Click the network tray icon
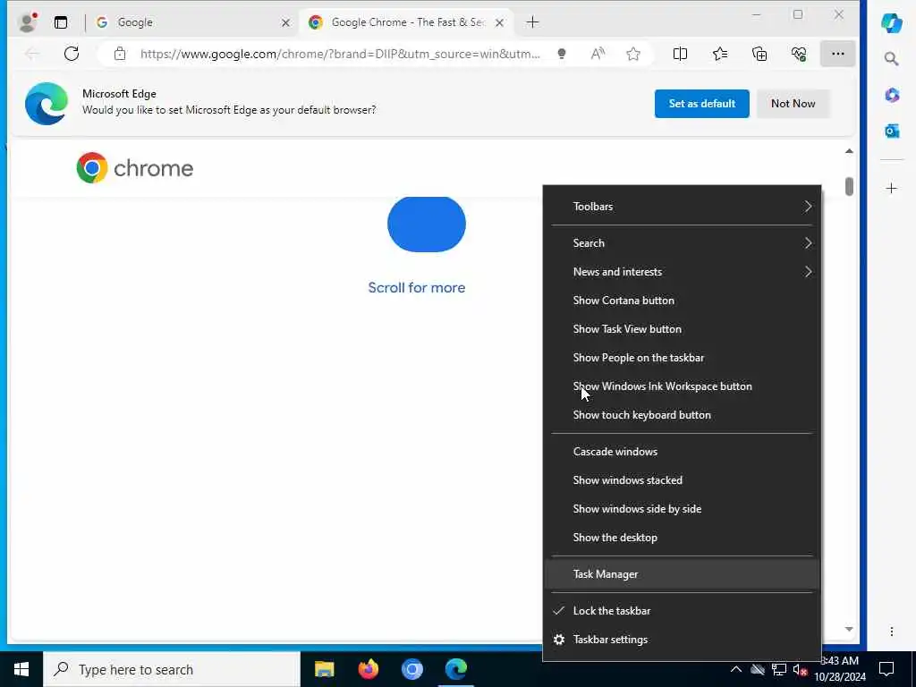Screen dimensions: 916x687 pyautogui.click(x=779, y=669)
